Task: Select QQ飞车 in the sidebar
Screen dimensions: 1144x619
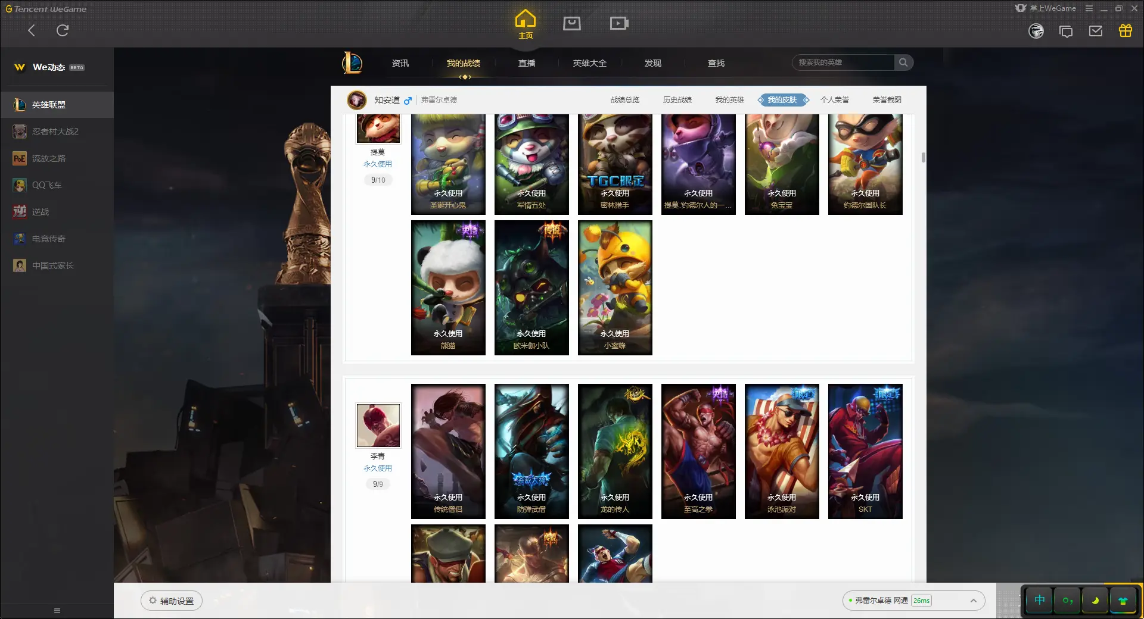Action: [57, 185]
